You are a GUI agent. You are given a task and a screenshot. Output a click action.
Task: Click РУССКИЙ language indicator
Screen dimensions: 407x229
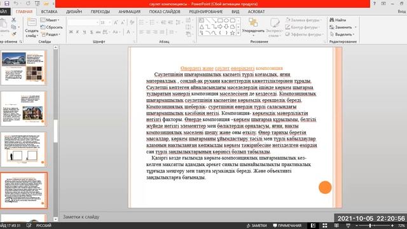coord(44,226)
